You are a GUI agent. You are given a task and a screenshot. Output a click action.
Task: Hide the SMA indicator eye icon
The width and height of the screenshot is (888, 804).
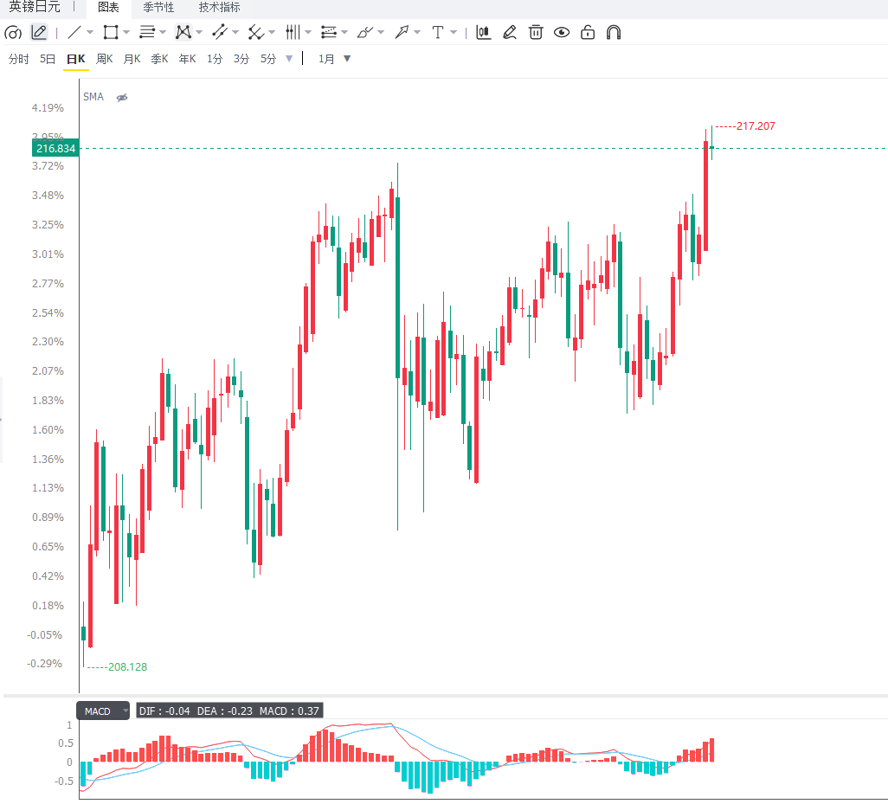(x=122, y=98)
